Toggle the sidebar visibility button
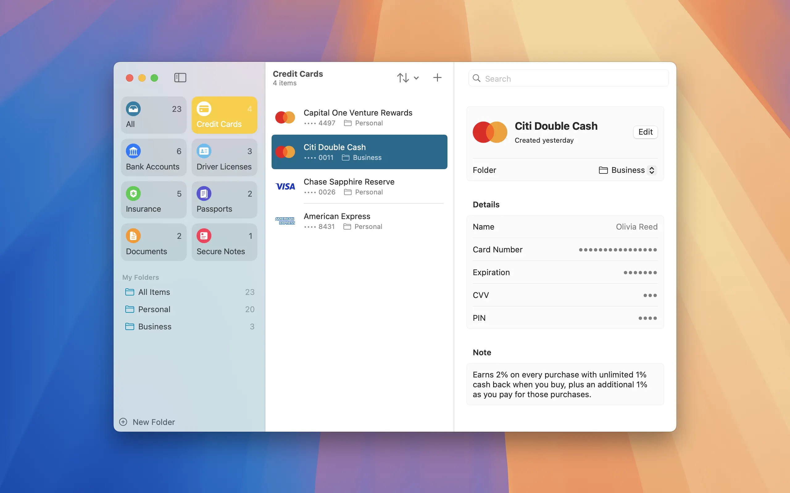This screenshot has height=493, width=790. [180, 78]
